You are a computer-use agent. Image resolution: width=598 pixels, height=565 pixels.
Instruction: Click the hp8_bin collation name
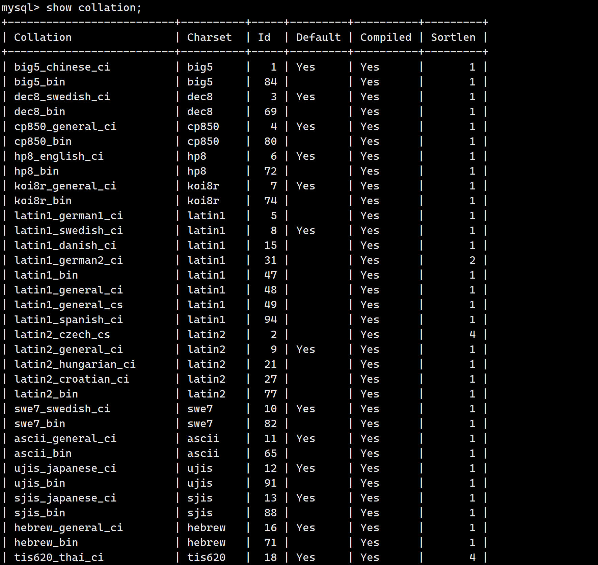pyautogui.click(x=36, y=171)
